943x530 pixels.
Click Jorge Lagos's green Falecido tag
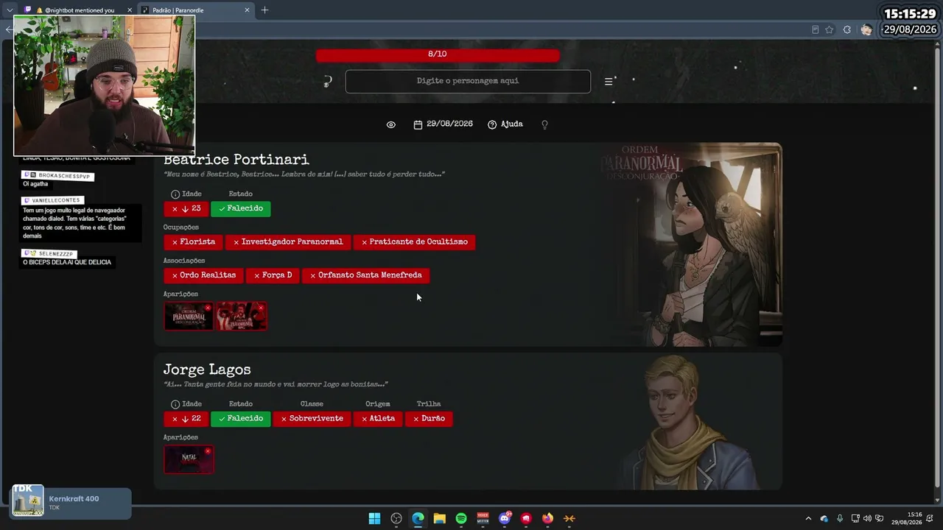(x=241, y=419)
